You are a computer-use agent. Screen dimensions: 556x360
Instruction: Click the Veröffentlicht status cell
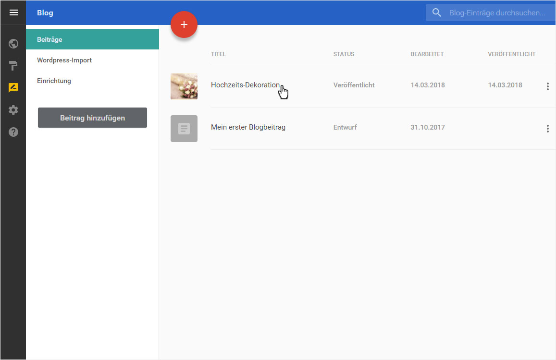[x=354, y=85]
